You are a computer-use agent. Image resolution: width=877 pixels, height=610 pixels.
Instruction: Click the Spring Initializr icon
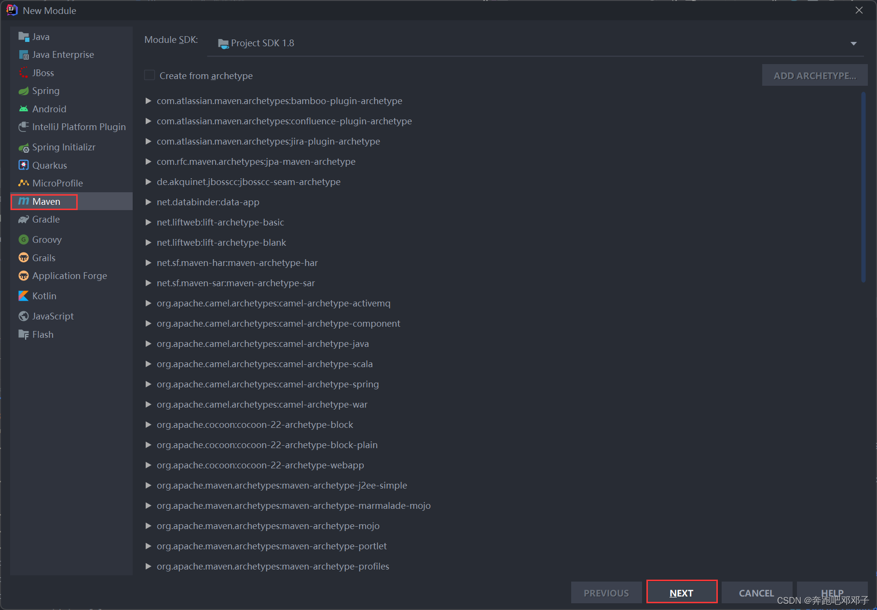pos(24,147)
